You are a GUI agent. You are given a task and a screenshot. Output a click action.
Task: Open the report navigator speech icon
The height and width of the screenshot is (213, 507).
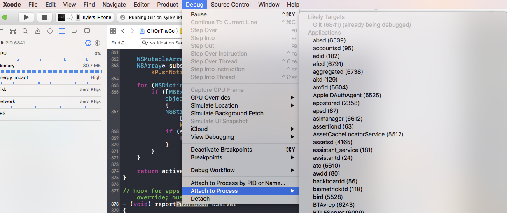[x=87, y=31]
